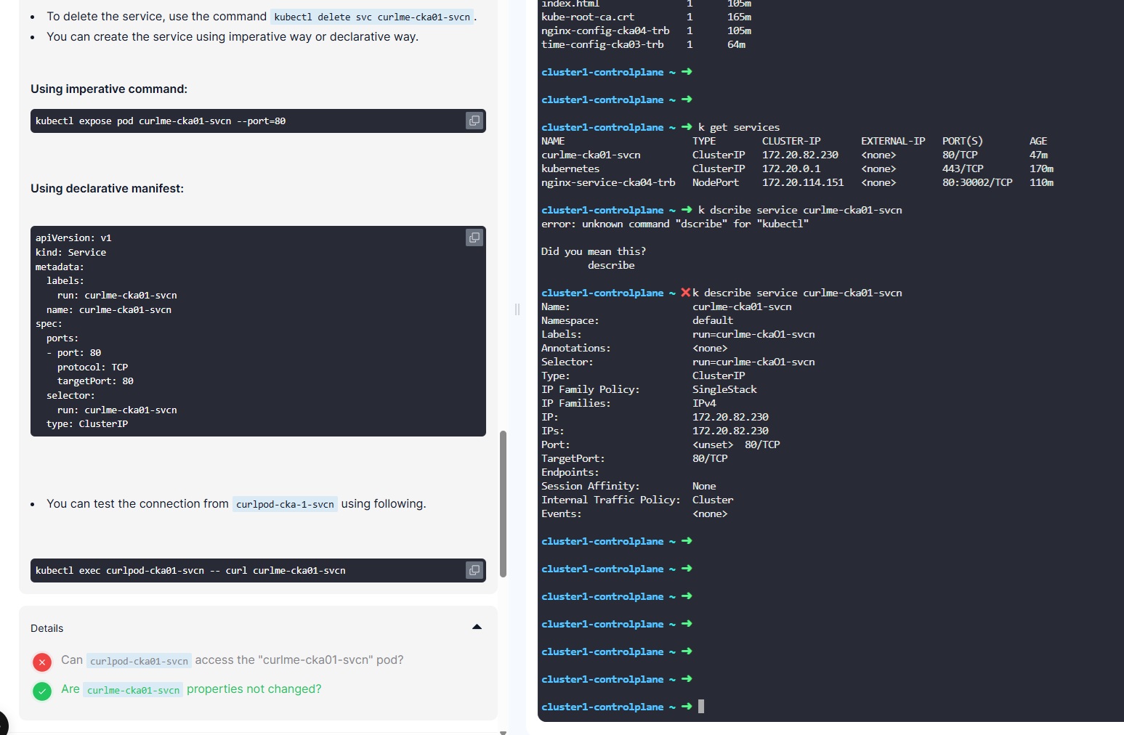Copy the kubectl expose pod command
The width and height of the screenshot is (1124, 735).
coord(474,121)
